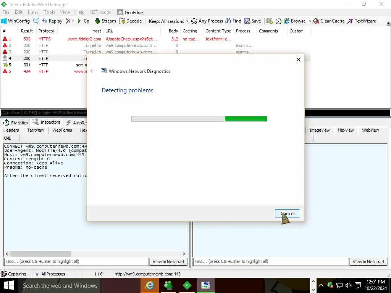Switch to the Inspectors tab
Screen dimensions: 391x293
pyautogui.click(x=47, y=122)
